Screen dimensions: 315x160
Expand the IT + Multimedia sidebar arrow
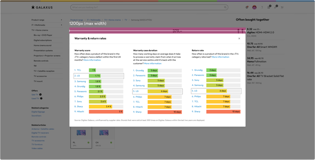61,25
